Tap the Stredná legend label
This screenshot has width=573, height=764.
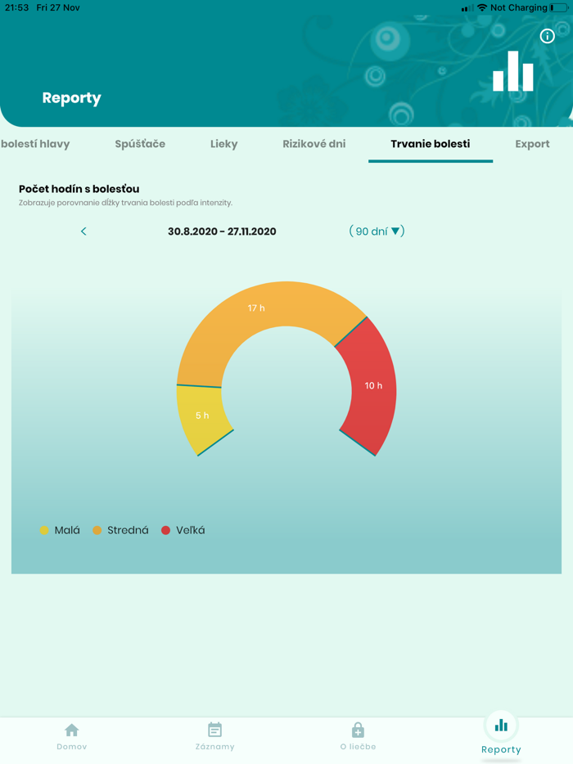(x=128, y=530)
